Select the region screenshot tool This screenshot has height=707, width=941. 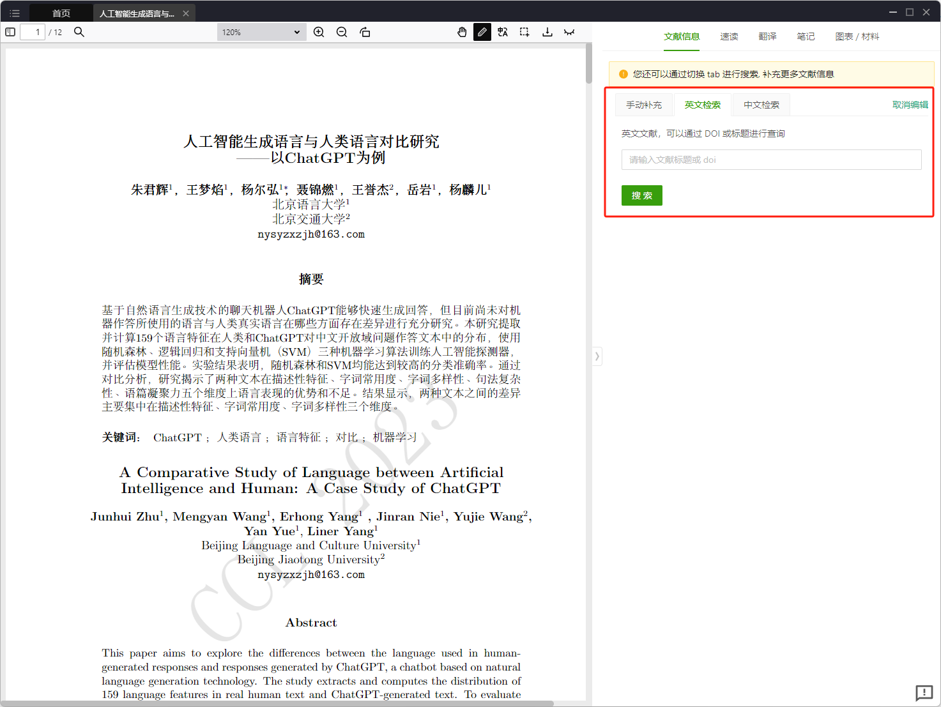point(524,32)
